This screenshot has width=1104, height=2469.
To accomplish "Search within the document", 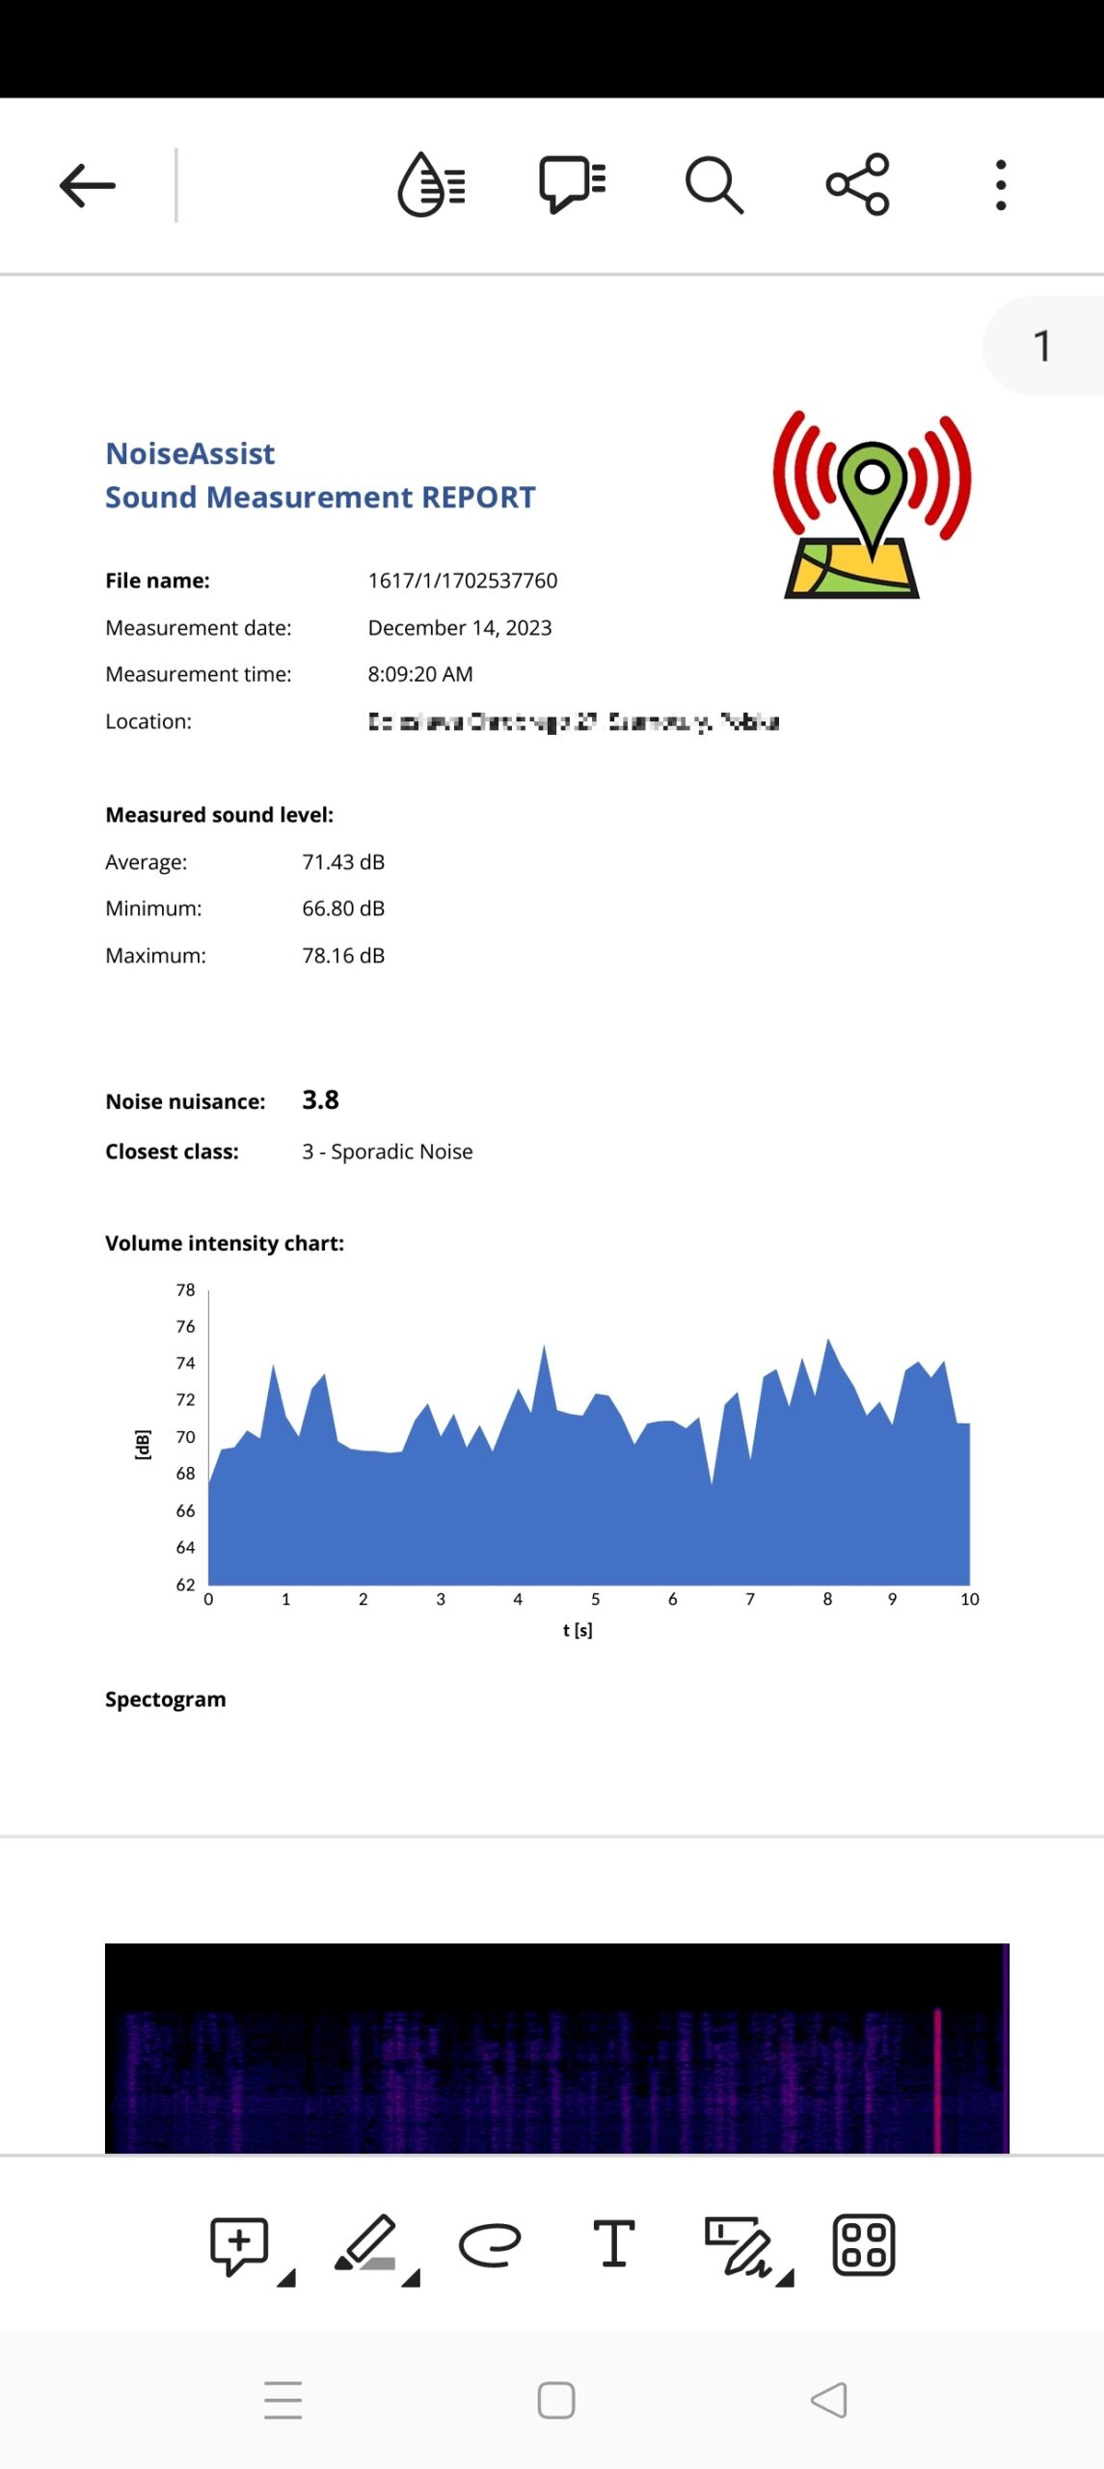I will [x=714, y=184].
